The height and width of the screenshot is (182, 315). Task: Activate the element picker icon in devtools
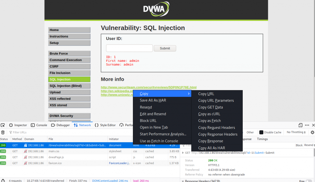3,125
